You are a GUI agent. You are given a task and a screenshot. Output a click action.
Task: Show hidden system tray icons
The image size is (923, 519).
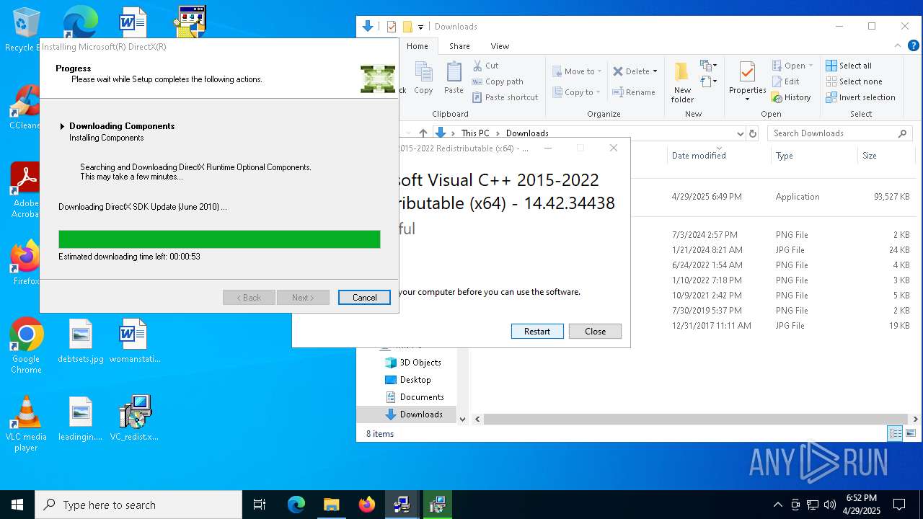coord(777,505)
